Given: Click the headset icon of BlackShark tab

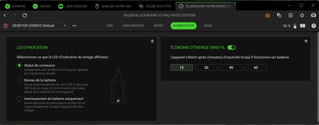Looking at the screenshot, I should (x=181, y=6).
